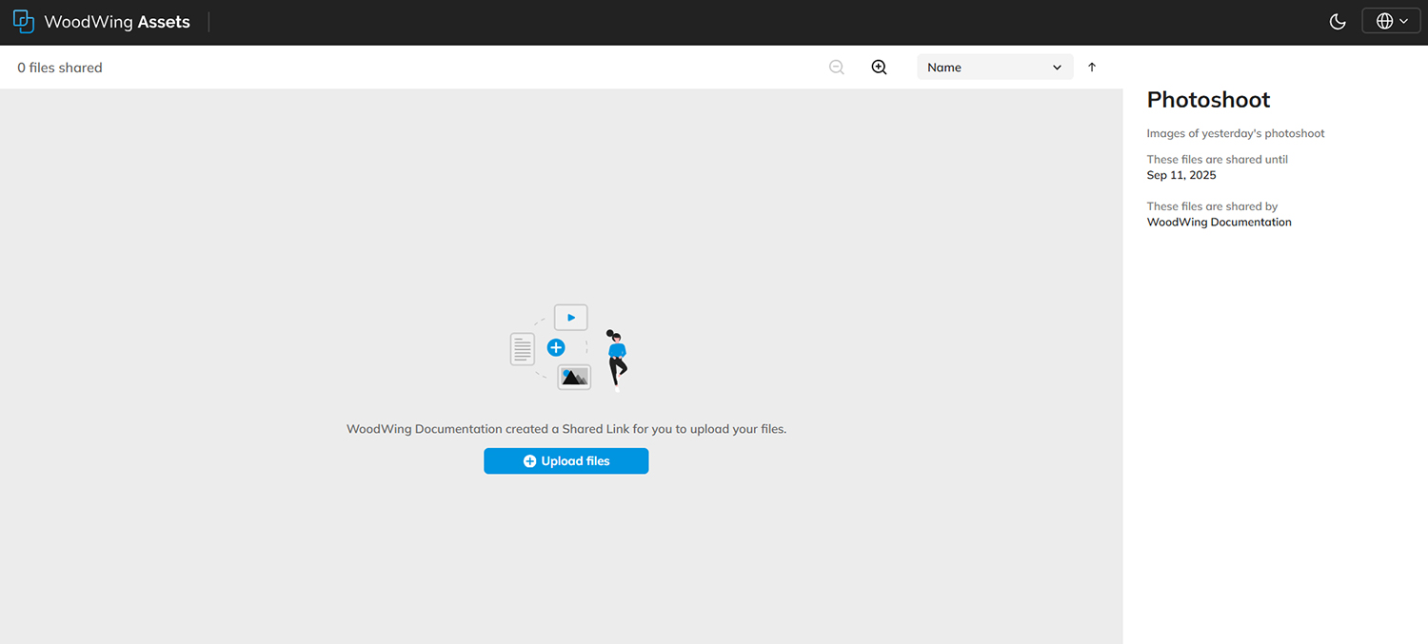The image size is (1428, 644).
Task: Click the Upload files button
Action: pos(565,460)
